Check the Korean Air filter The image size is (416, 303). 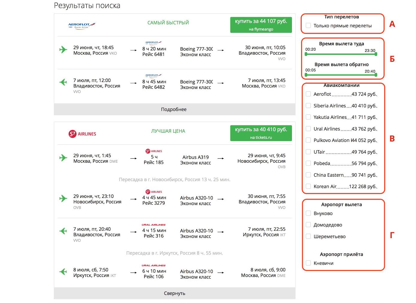click(x=308, y=186)
